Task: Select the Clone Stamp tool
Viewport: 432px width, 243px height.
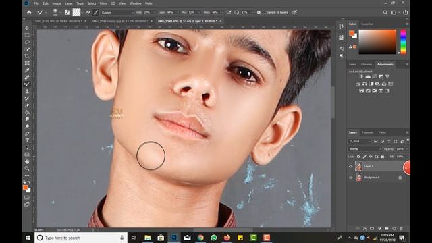Action: 27,91
